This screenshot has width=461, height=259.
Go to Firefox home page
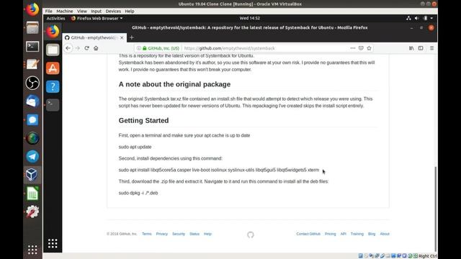96,48
